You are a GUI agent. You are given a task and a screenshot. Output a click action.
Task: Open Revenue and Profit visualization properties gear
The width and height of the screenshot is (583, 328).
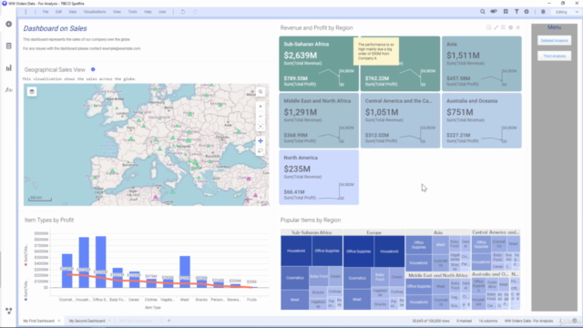[510, 27]
